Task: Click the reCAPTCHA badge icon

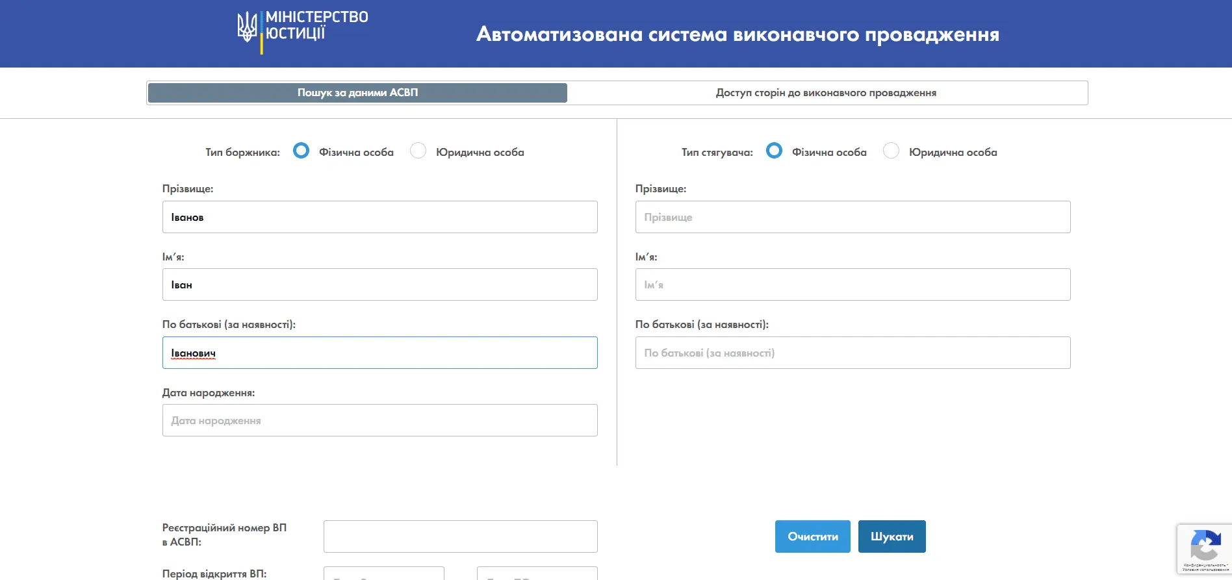Action: point(1204,544)
